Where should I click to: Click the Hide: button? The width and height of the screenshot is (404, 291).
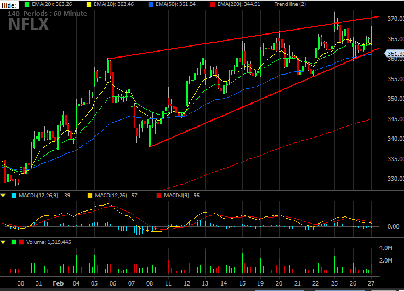coord(9,5)
